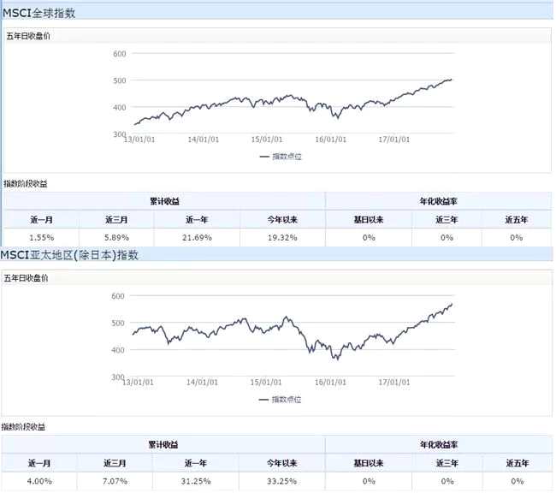Click the 500 y-axis label in MSCI亚太地区 chart
556x493 pixels.
point(118,324)
